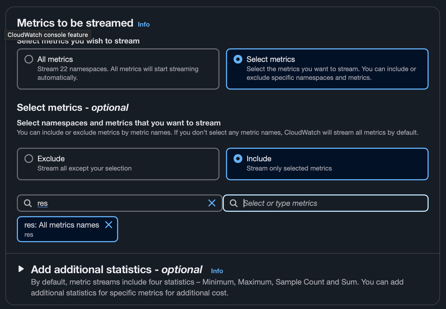Click the 'Add additional statistics - optional' heading
446x309 pixels.
click(117, 270)
